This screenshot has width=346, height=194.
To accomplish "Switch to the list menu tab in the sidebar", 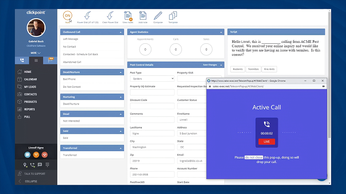I will [x=36, y=60].
